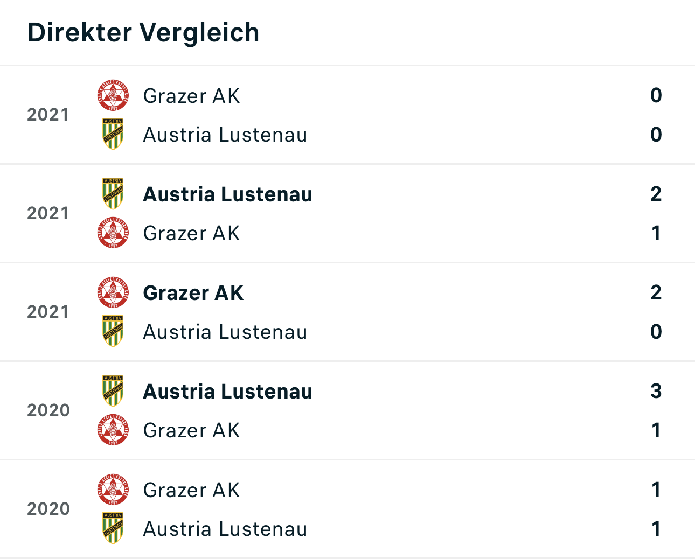Click Austria Lustenau crest in 2-0 match
Viewport: 695px width, 559px height.
pos(113,331)
